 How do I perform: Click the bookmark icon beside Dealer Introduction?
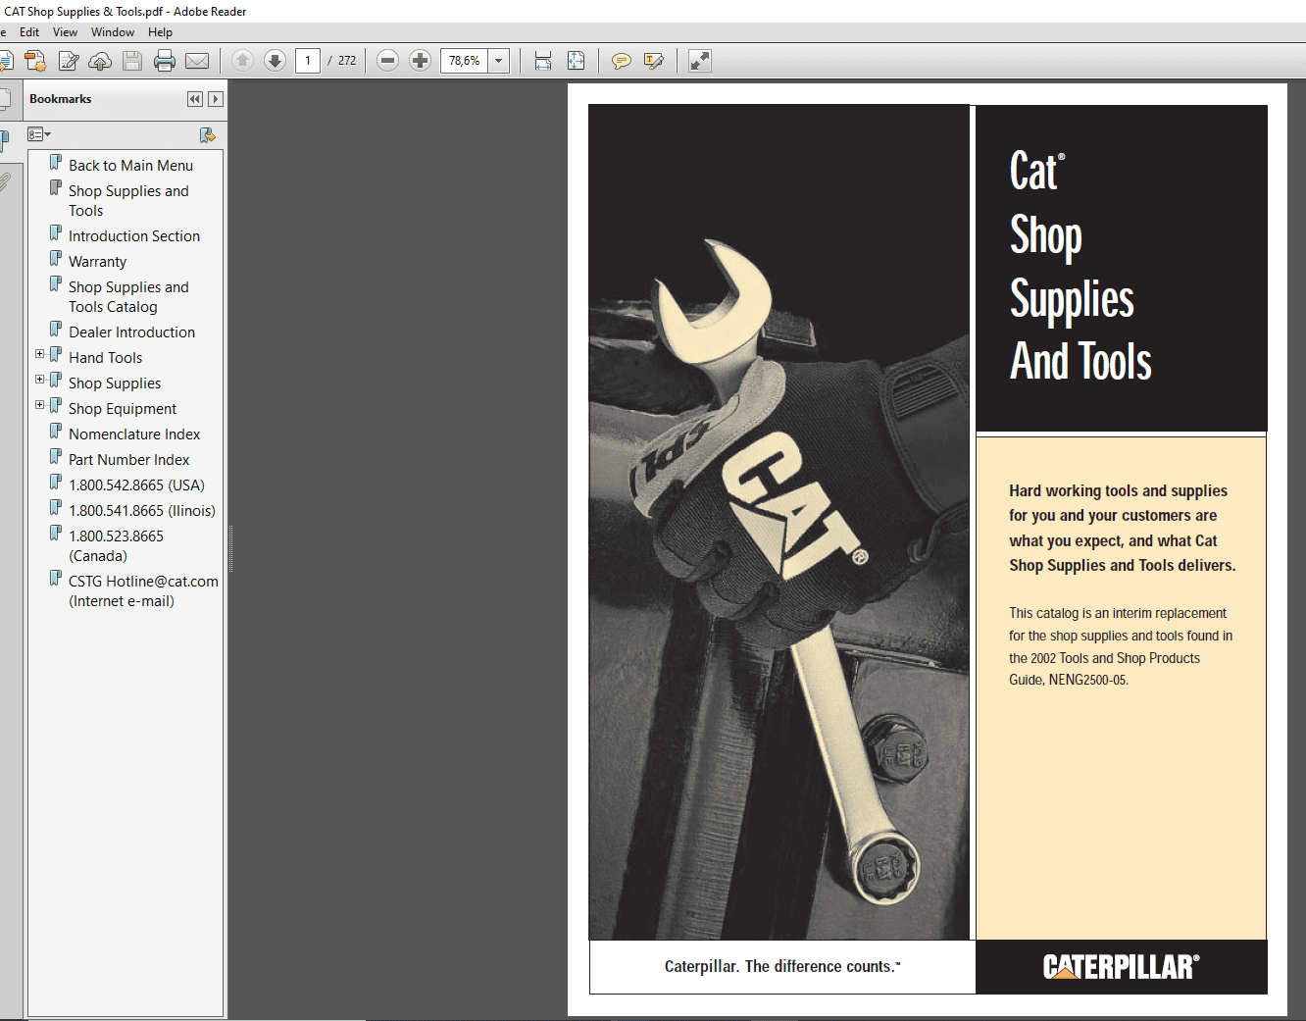tap(56, 330)
